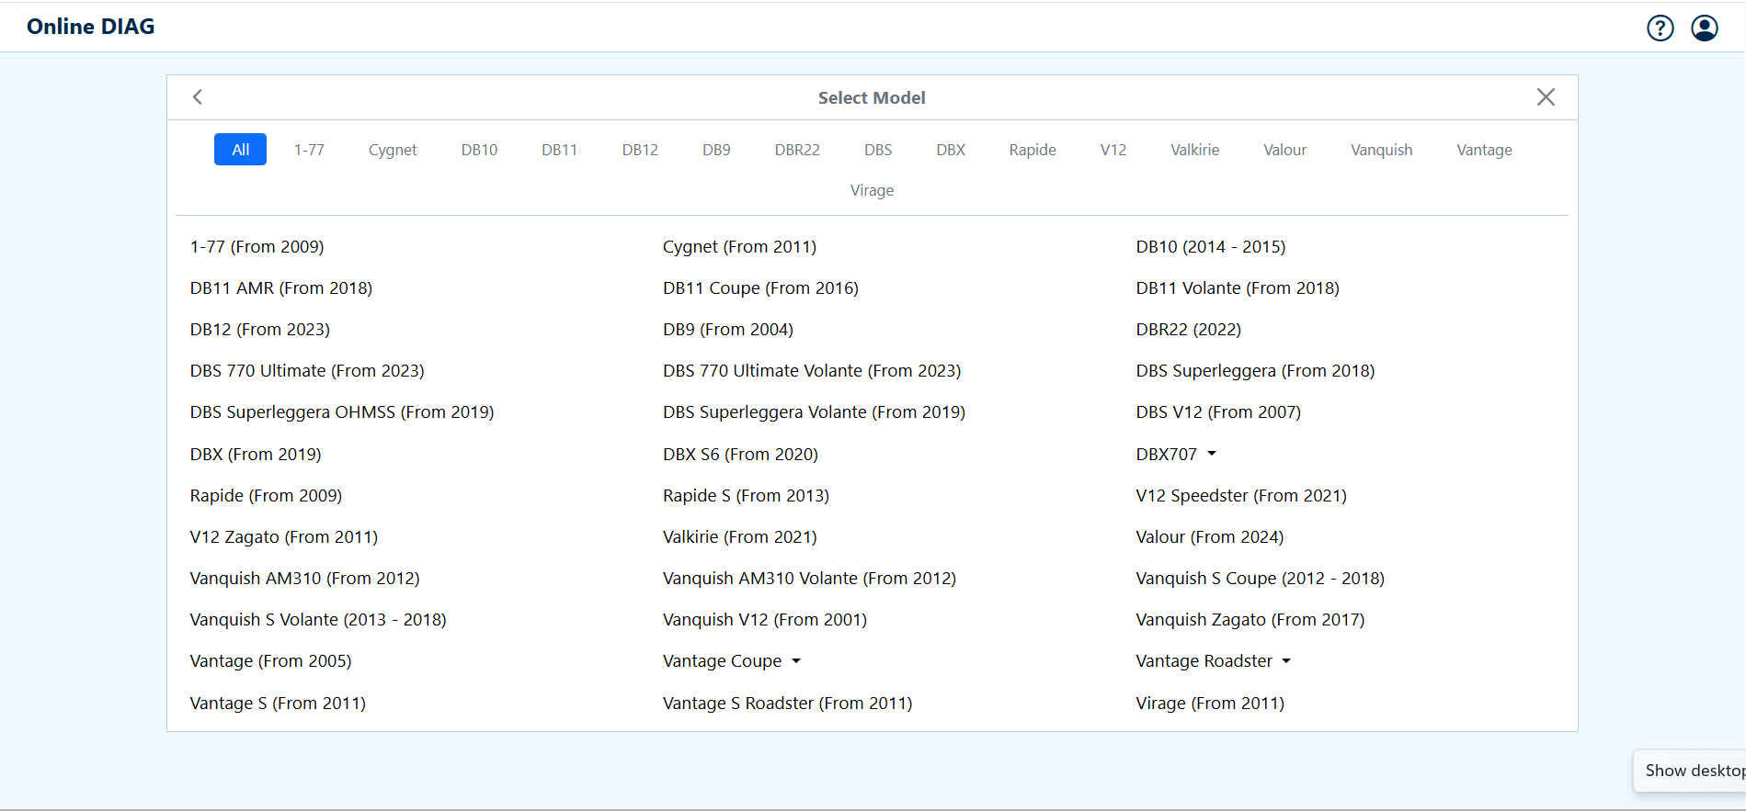Choose DBS V12 (From 2007)
This screenshot has width=1746, height=811.
(x=1218, y=412)
